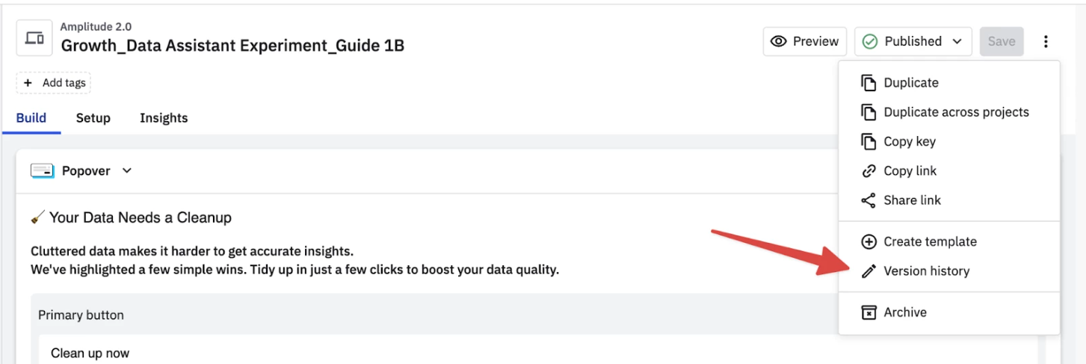This screenshot has width=1086, height=364.
Task: Click the Archive box icon
Action: click(869, 312)
